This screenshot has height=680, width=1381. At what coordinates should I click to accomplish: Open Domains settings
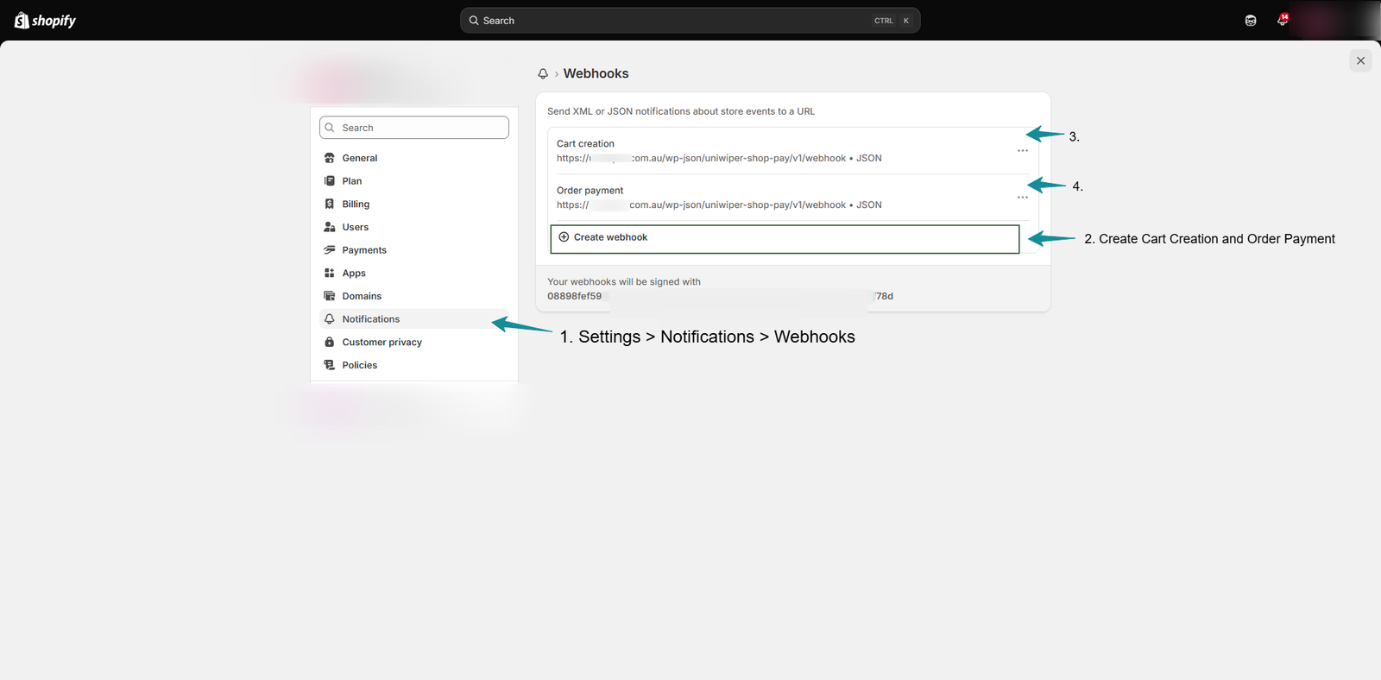413,296
